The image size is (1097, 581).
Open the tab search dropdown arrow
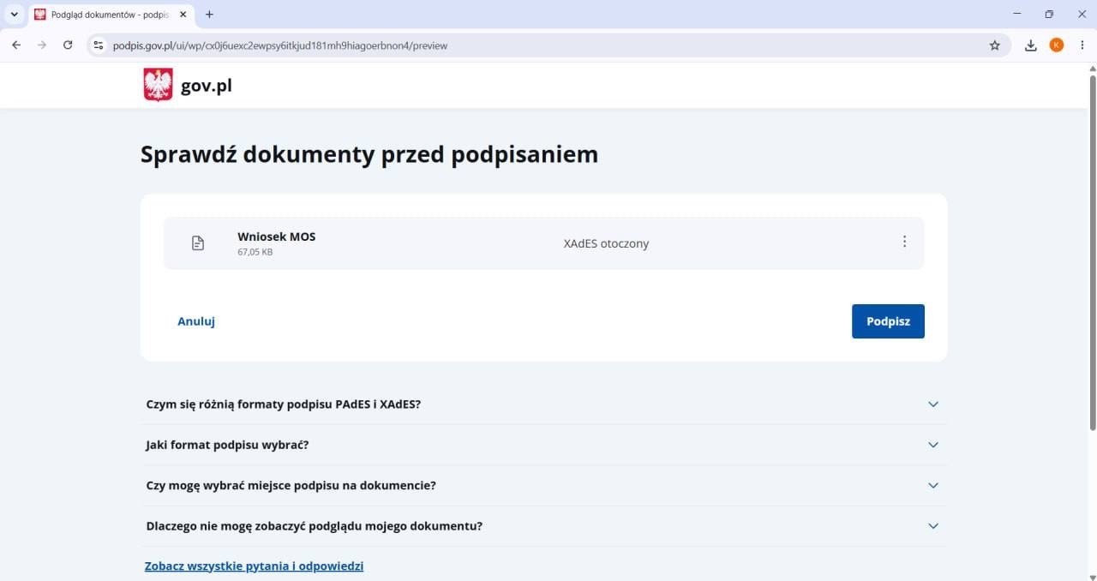[x=14, y=15]
